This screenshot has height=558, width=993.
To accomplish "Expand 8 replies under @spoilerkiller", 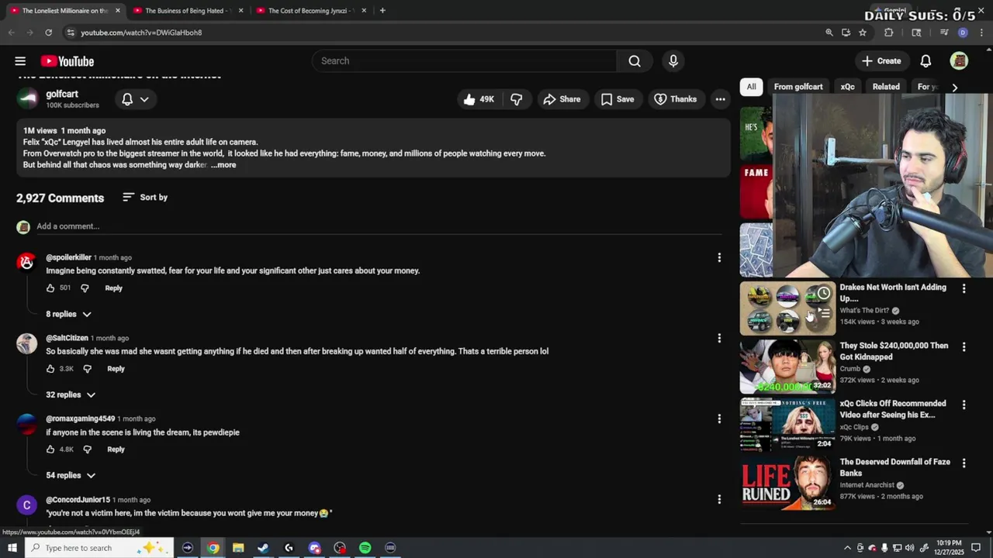I will [x=68, y=314].
